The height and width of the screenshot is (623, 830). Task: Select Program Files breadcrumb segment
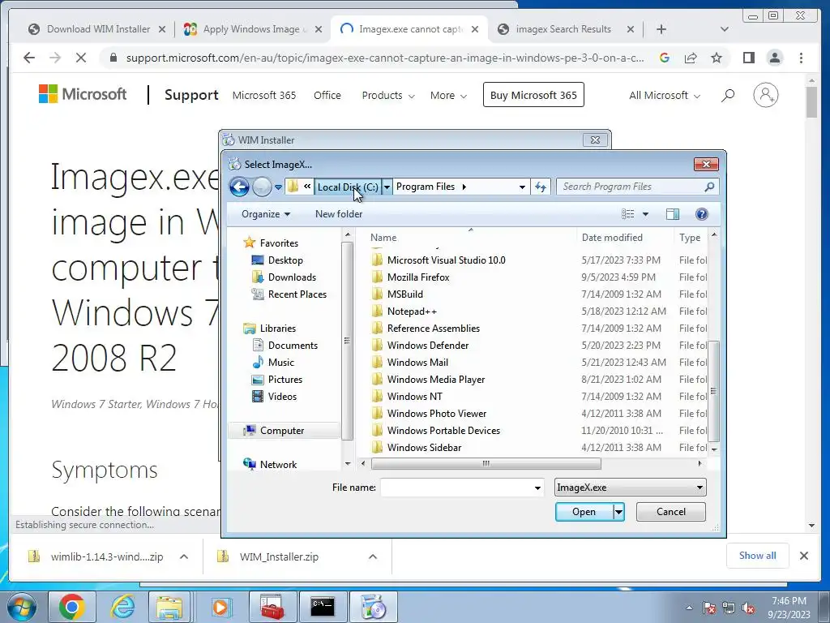pyautogui.click(x=426, y=187)
